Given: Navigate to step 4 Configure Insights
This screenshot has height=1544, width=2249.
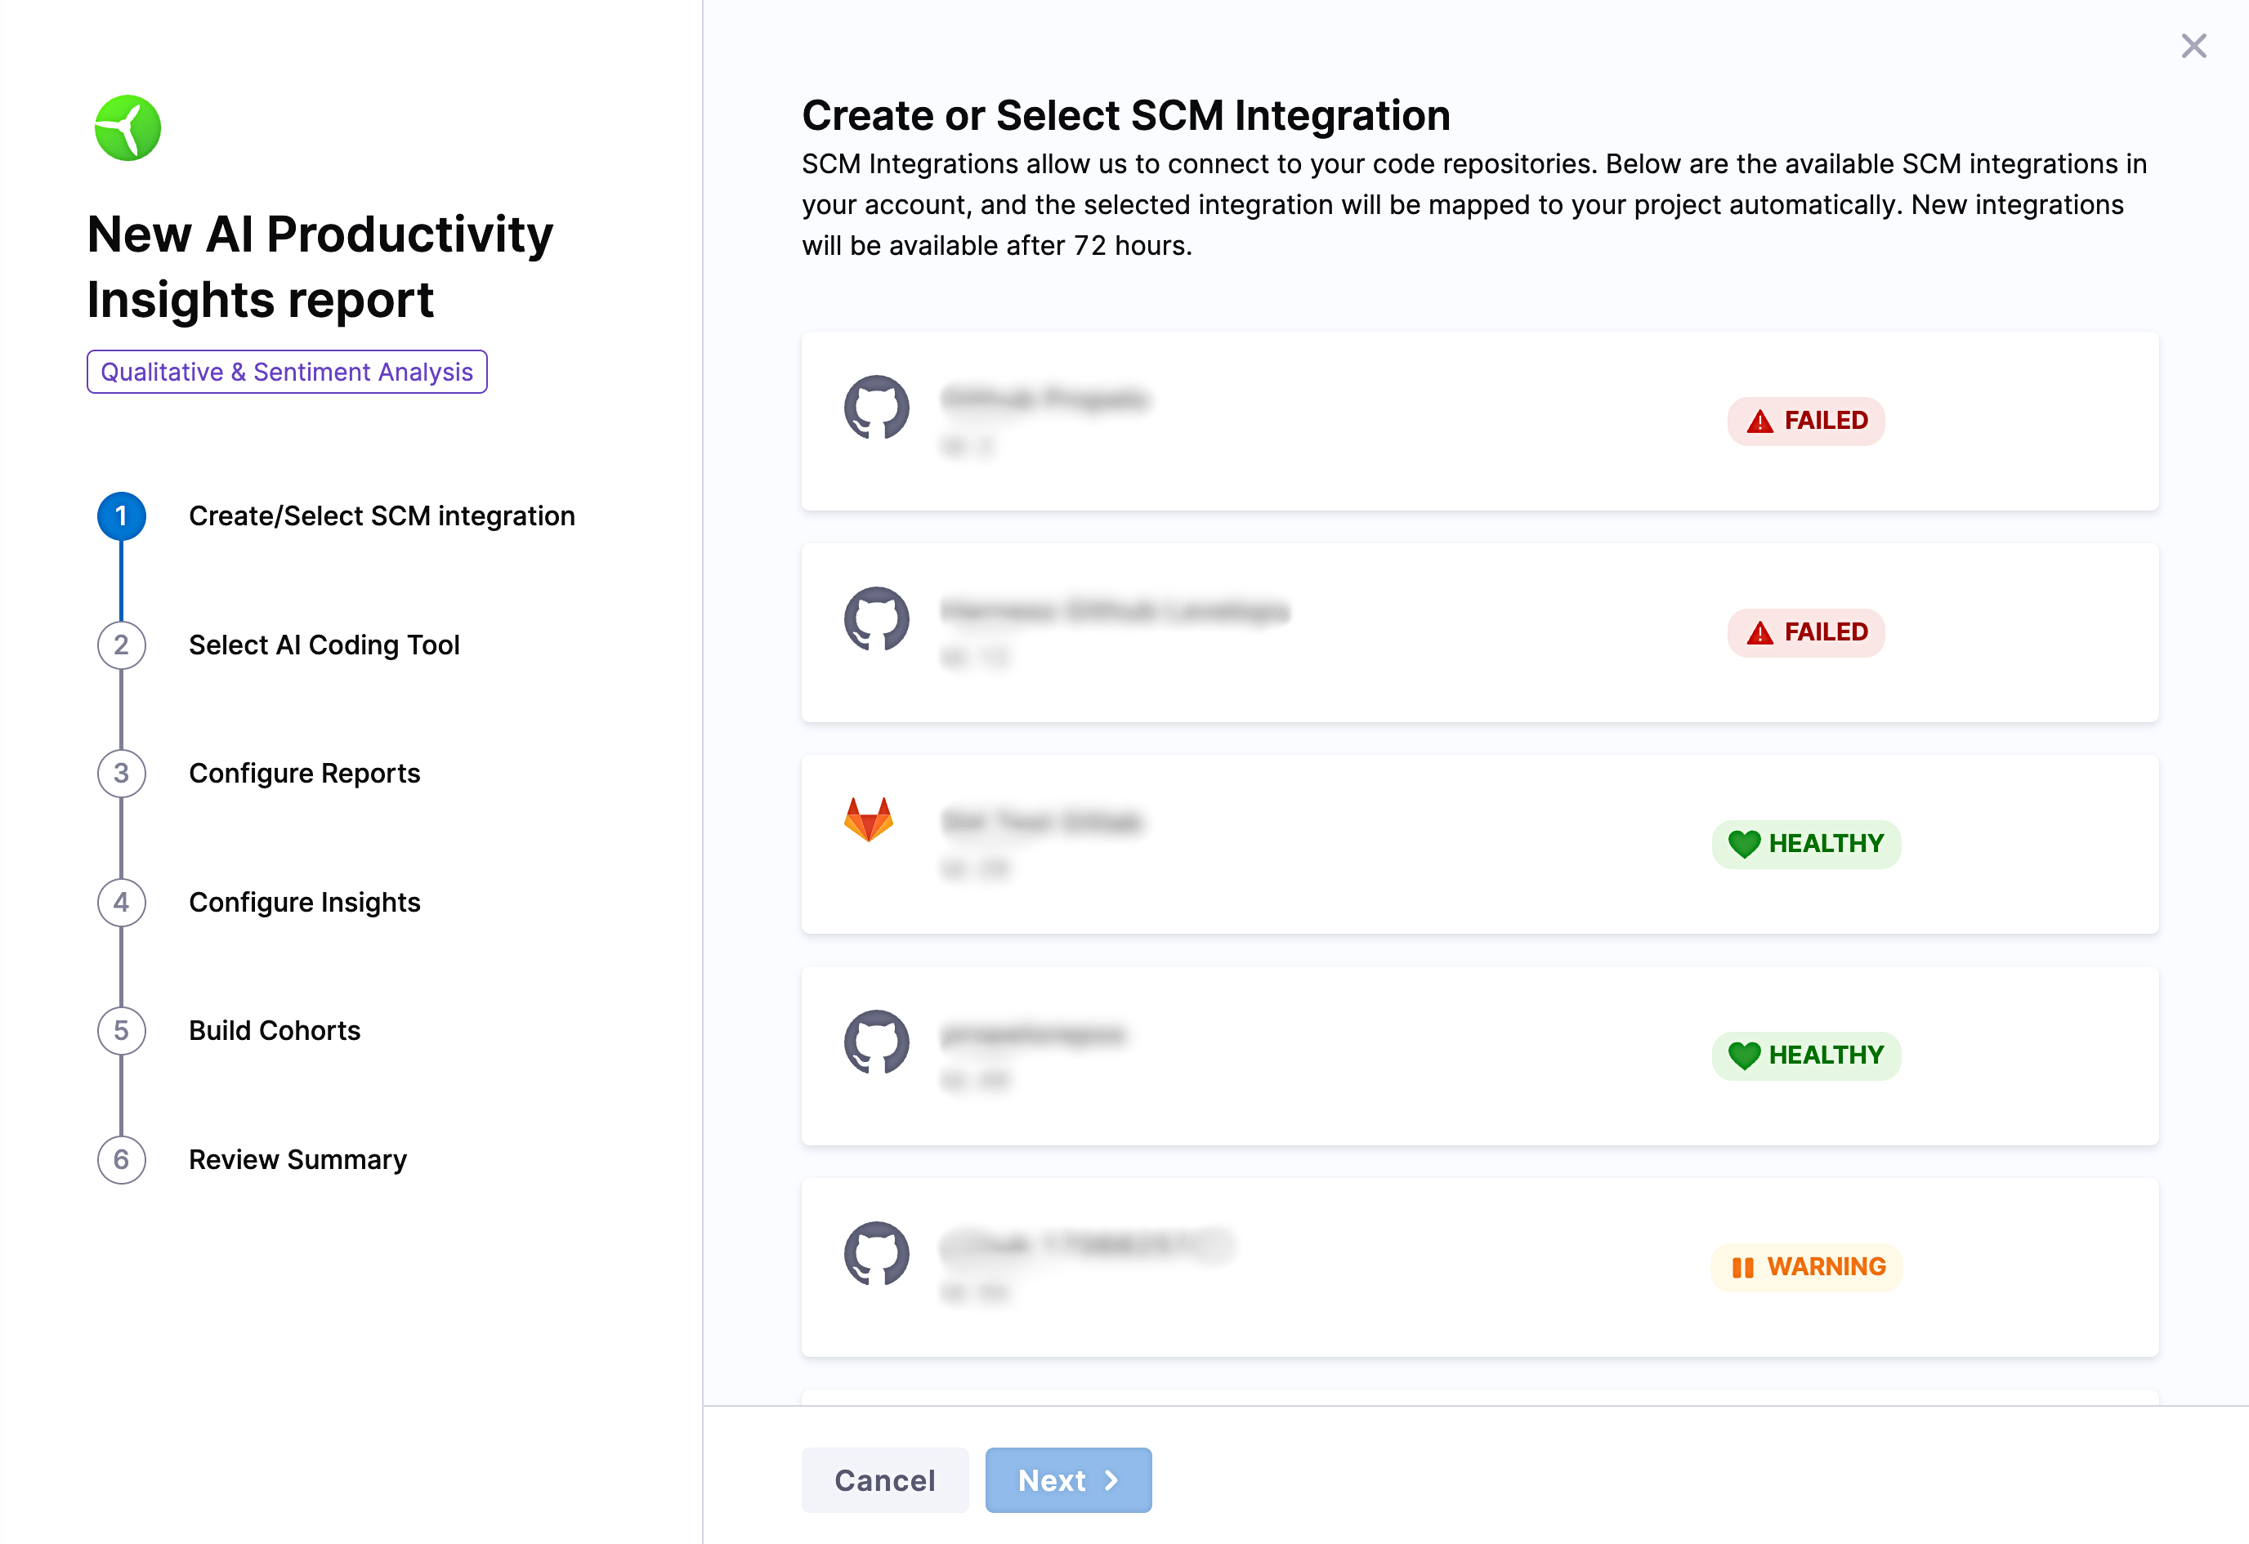Looking at the screenshot, I should [304, 902].
